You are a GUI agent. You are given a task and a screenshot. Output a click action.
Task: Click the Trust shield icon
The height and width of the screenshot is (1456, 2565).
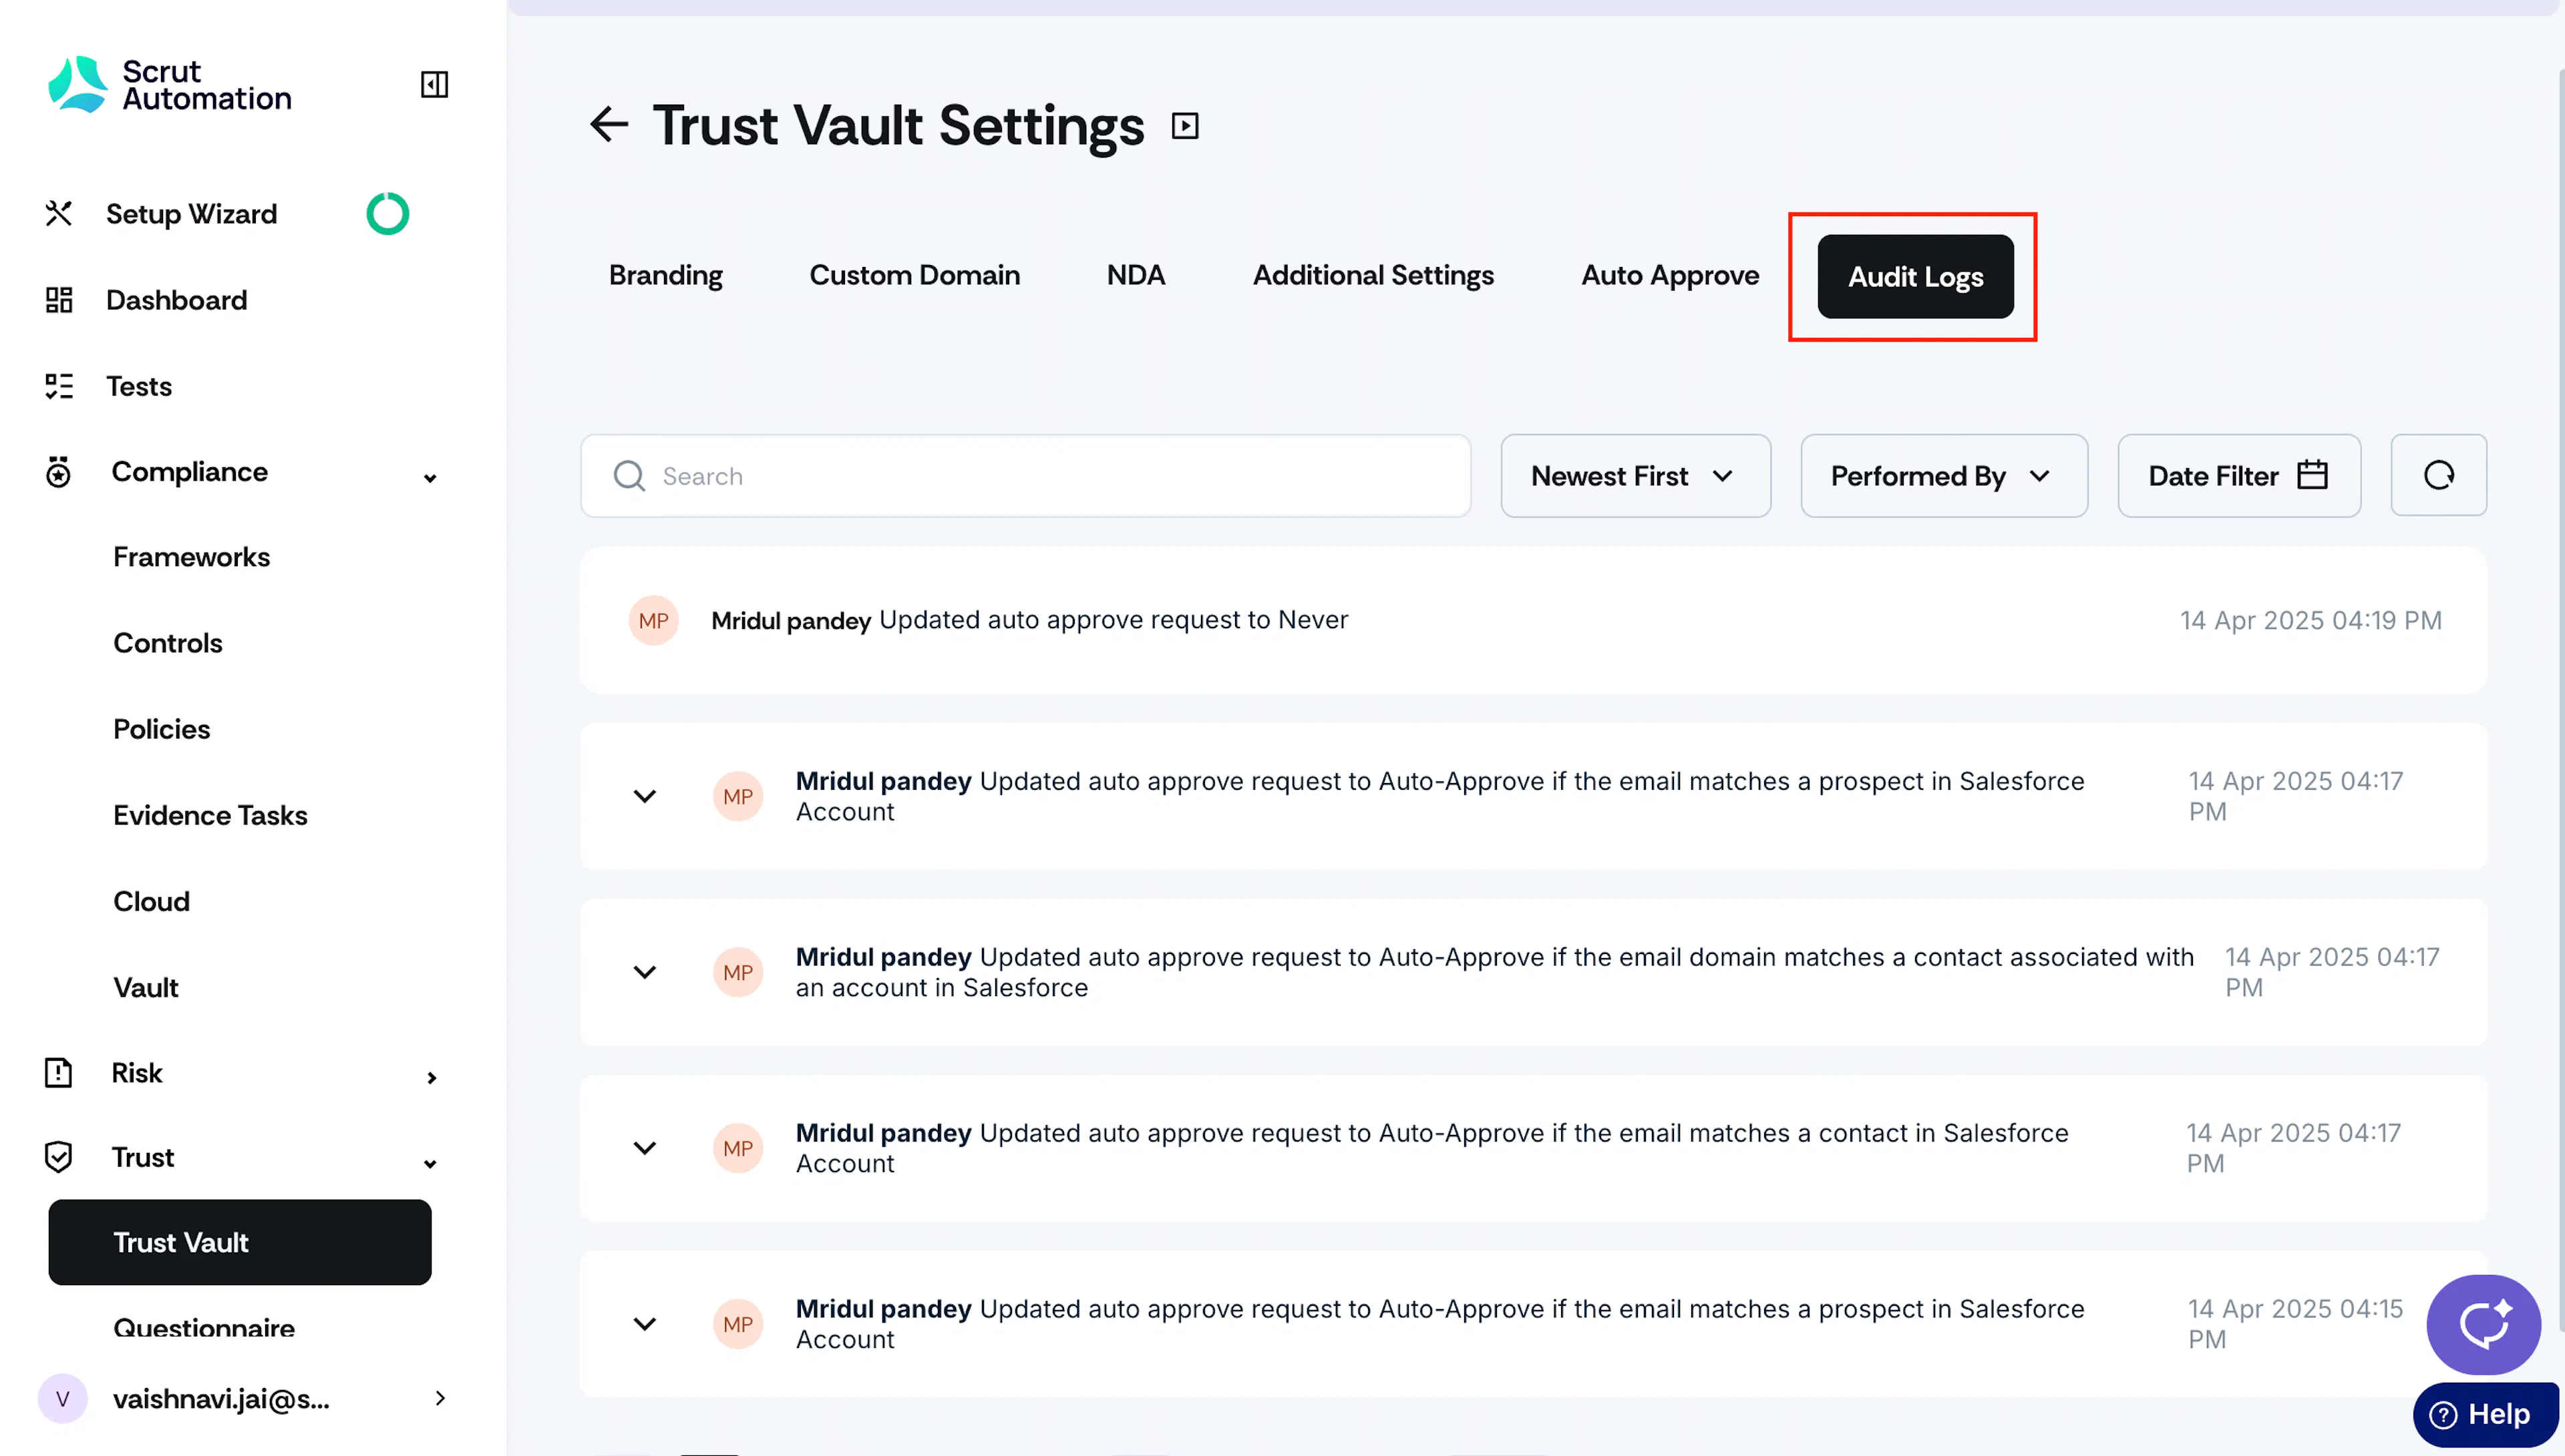pos(59,1157)
